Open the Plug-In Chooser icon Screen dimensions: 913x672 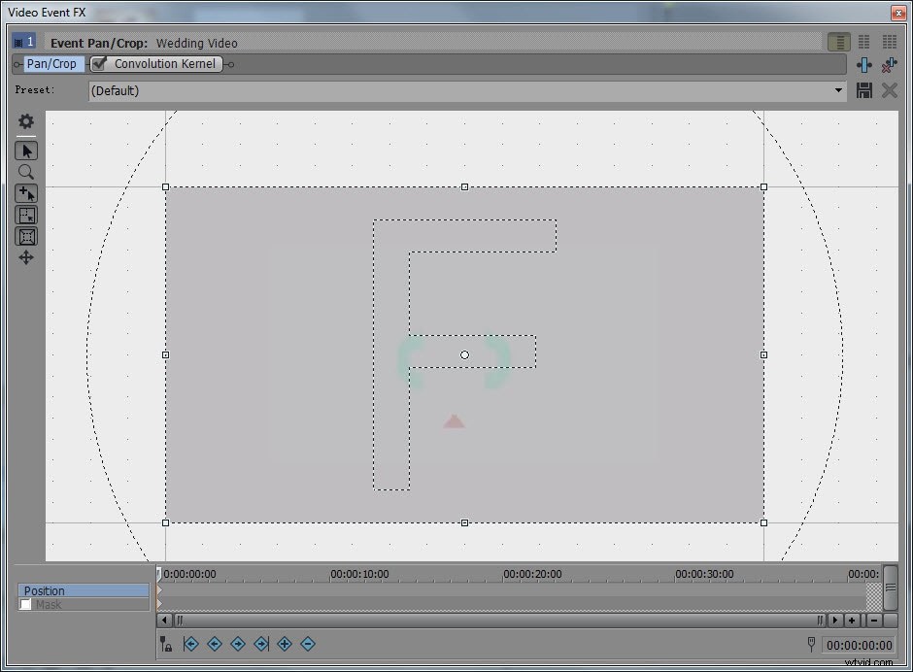click(863, 64)
